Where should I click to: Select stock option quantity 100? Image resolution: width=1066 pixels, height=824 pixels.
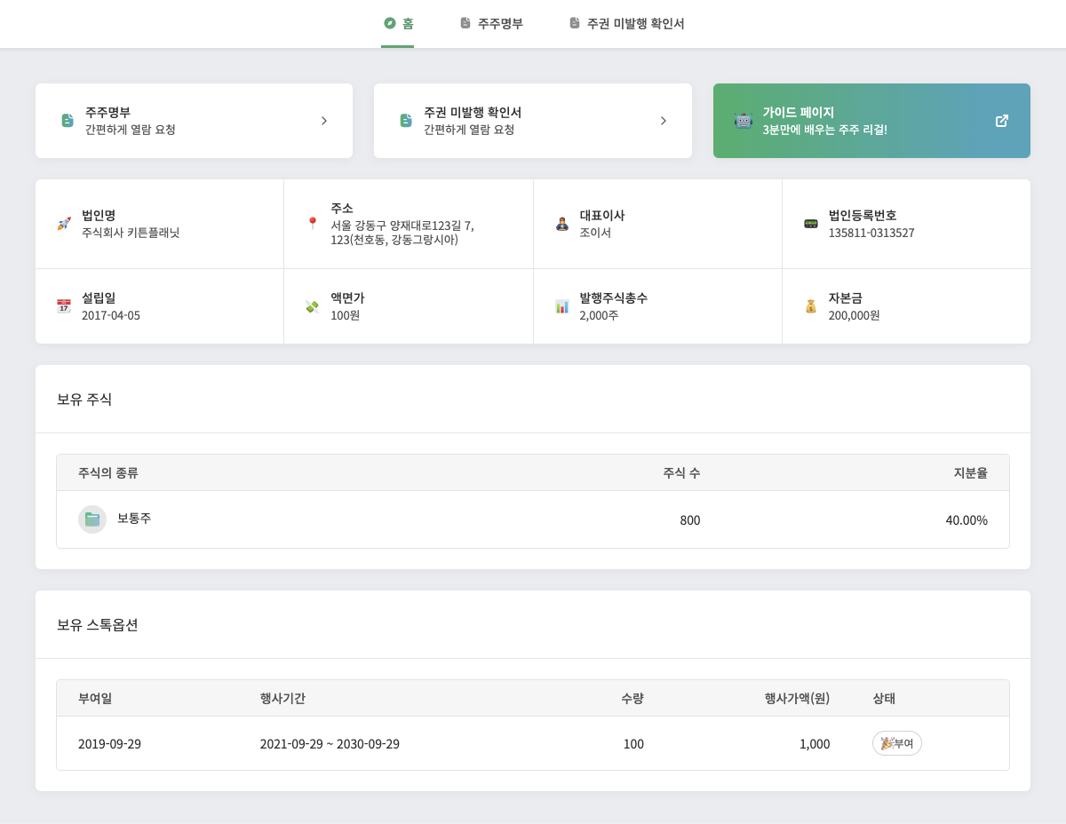pyautogui.click(x=633, y=744)
